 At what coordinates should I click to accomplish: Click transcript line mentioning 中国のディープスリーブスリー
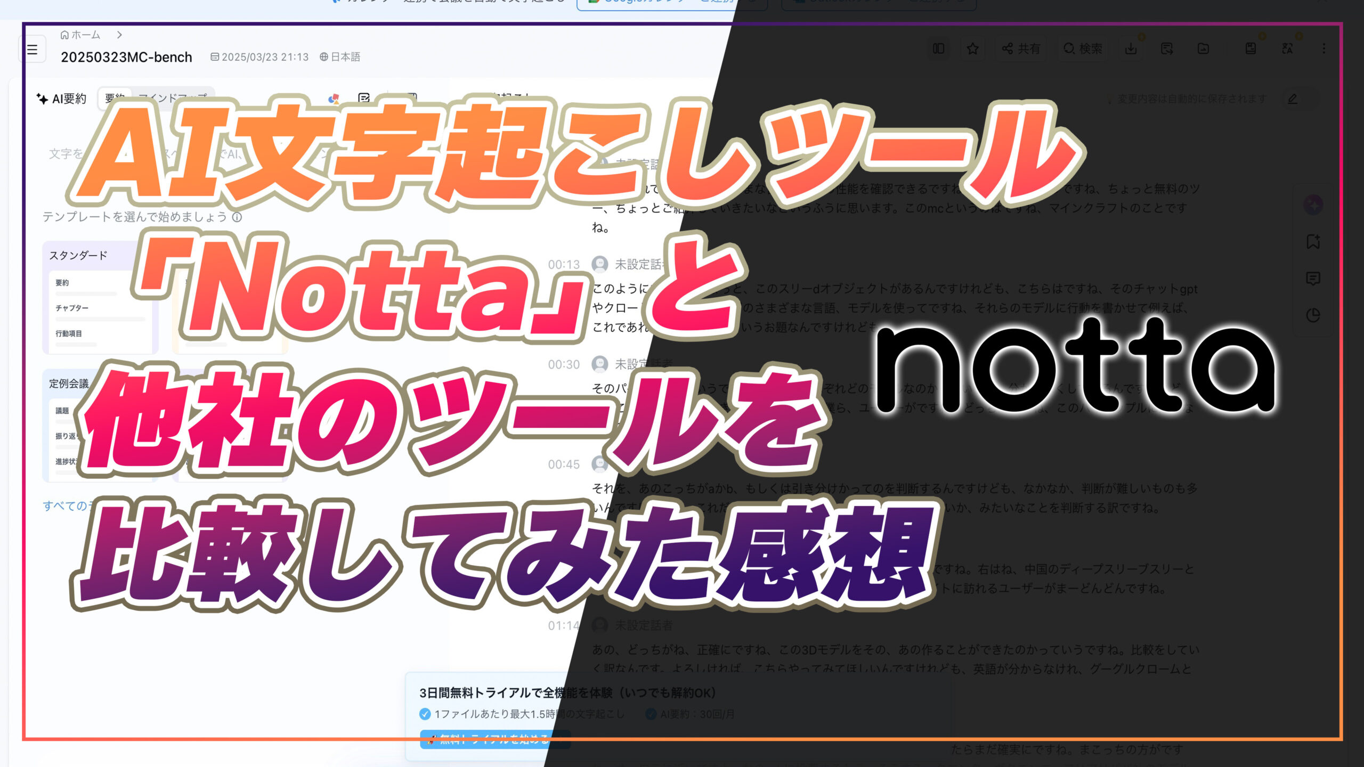point(1065,569)
